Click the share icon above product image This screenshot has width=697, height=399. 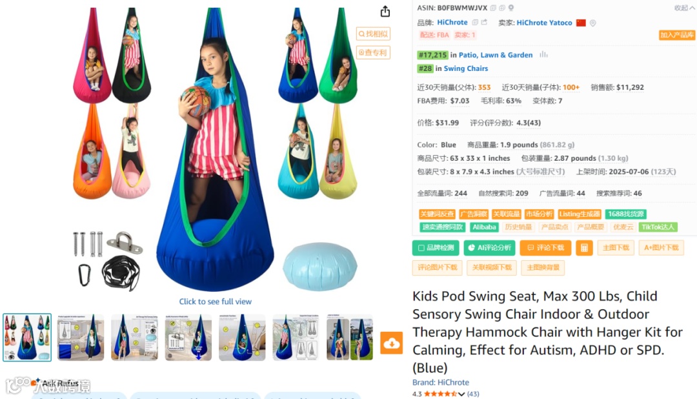(x=385, y=12)
